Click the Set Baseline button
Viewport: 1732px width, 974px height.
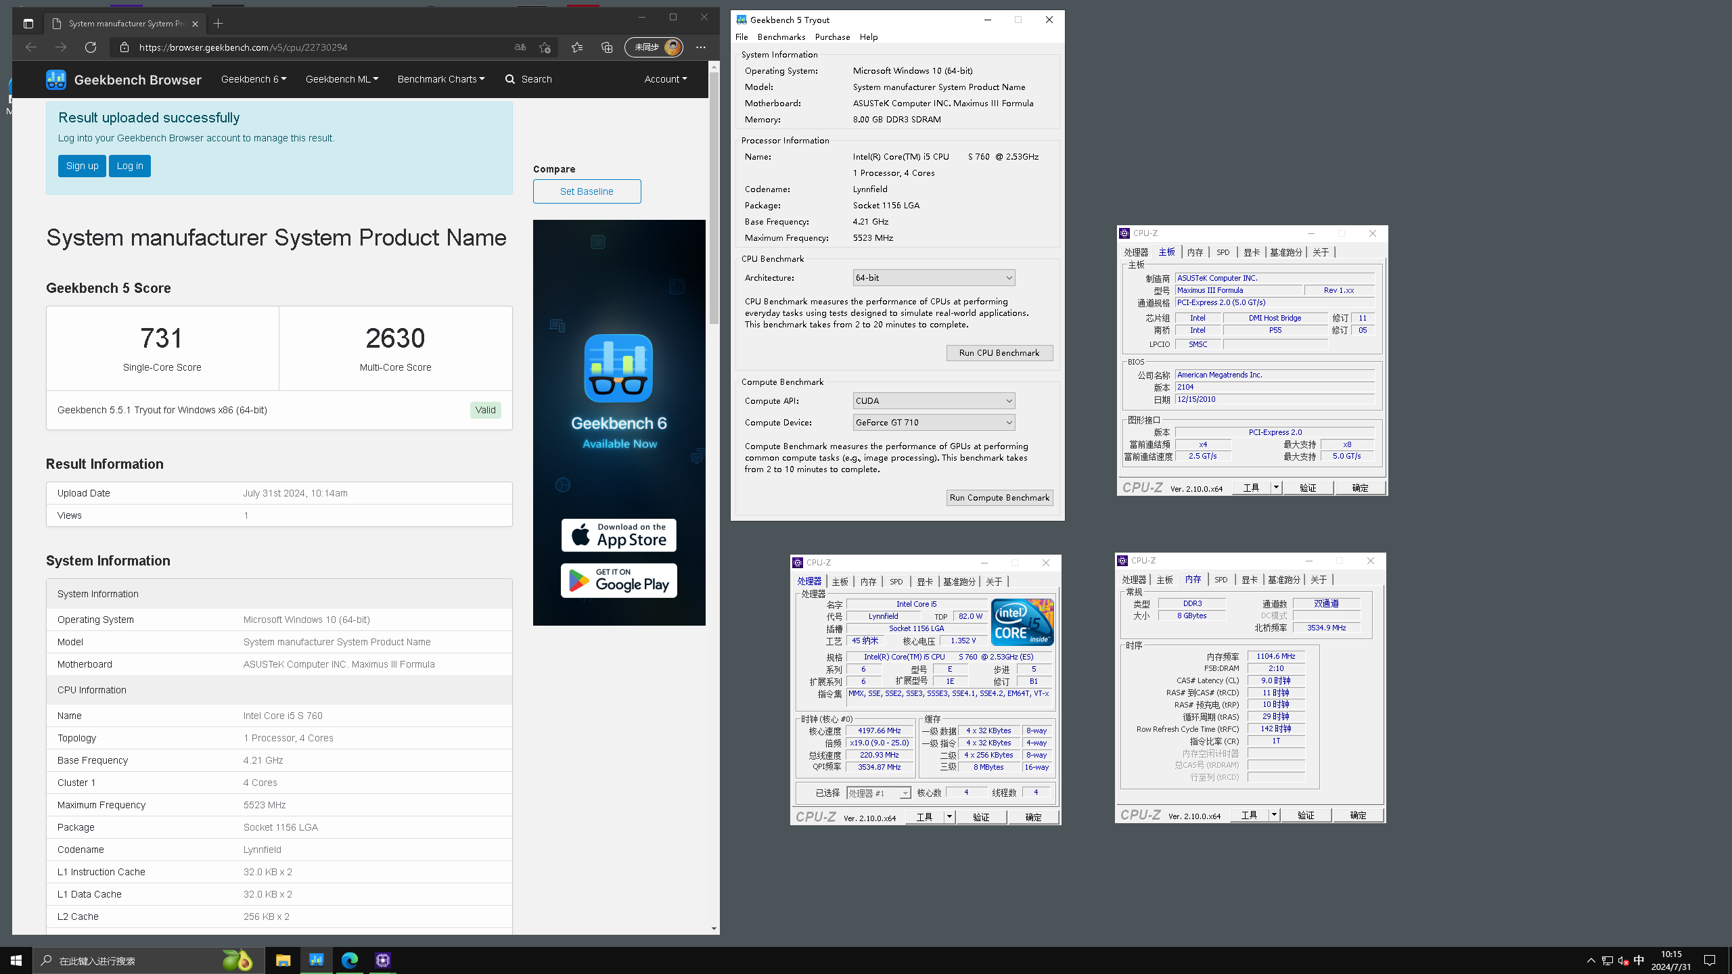click(x=587, y=191)
